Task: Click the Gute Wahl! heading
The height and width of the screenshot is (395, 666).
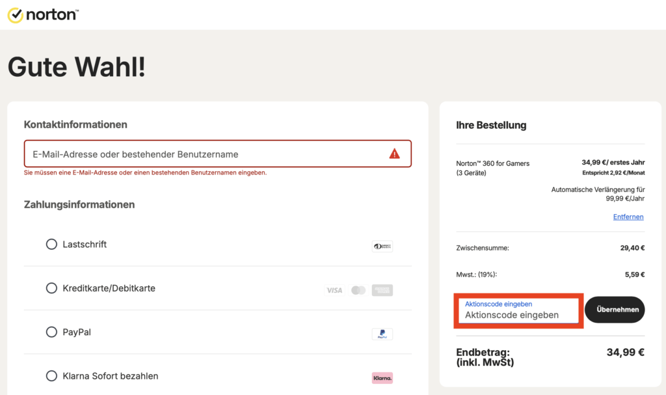Action: (77, 67)
